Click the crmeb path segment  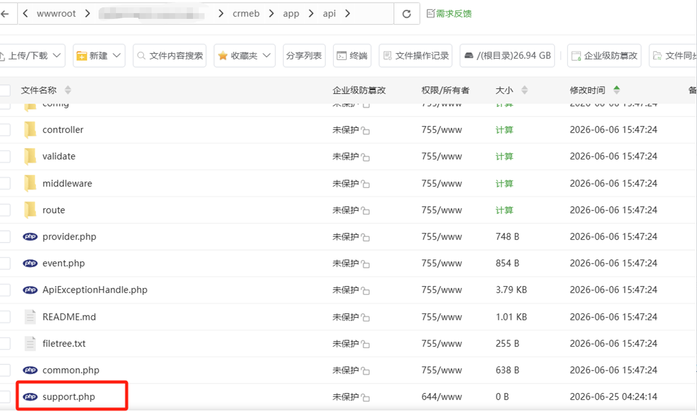246,14
